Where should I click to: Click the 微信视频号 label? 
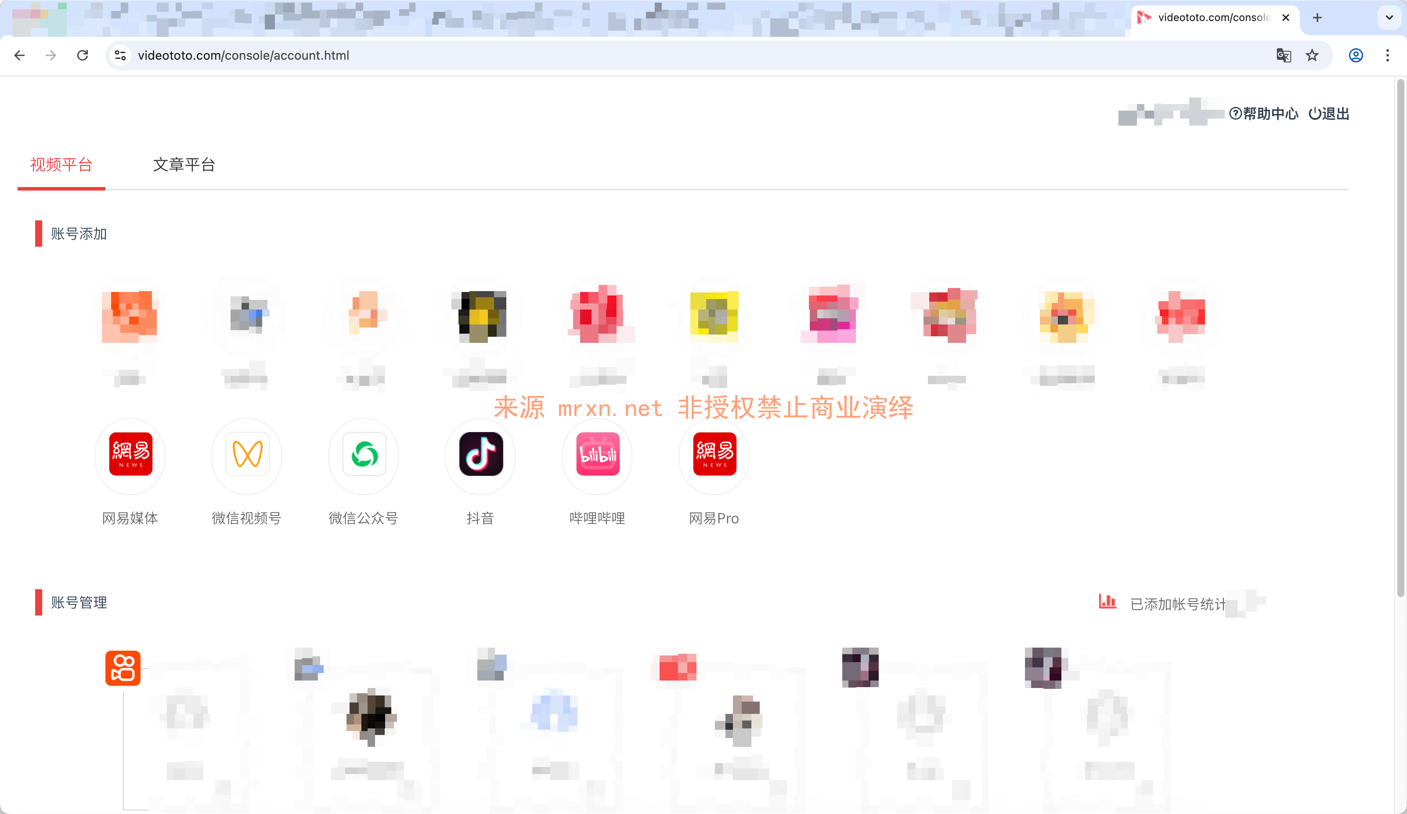247,518
